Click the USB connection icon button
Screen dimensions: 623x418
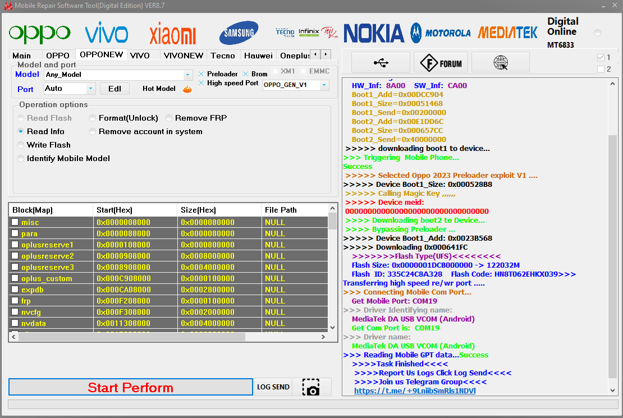click(381, 62)
